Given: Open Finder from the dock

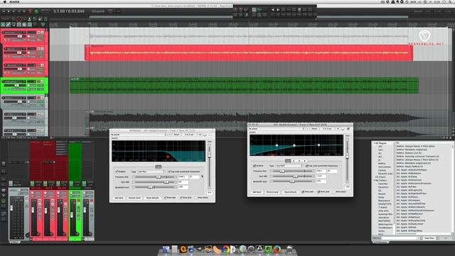Looking at the screenshot, I should 166,249.
